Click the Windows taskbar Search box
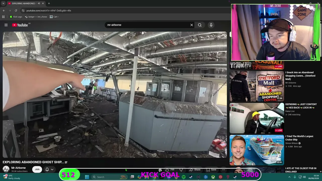The width and height of the screenshot is (322, 181). click(110, 177)
